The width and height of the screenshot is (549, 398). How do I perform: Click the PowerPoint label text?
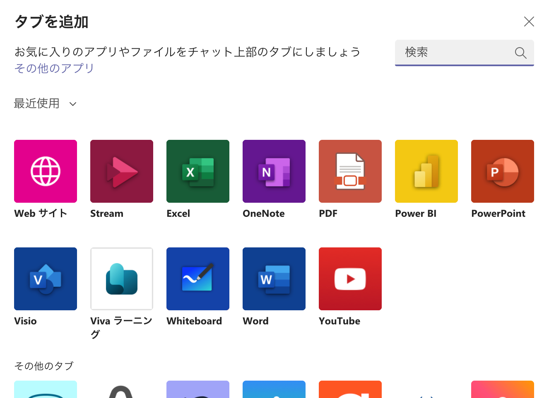tap(498, 213)
